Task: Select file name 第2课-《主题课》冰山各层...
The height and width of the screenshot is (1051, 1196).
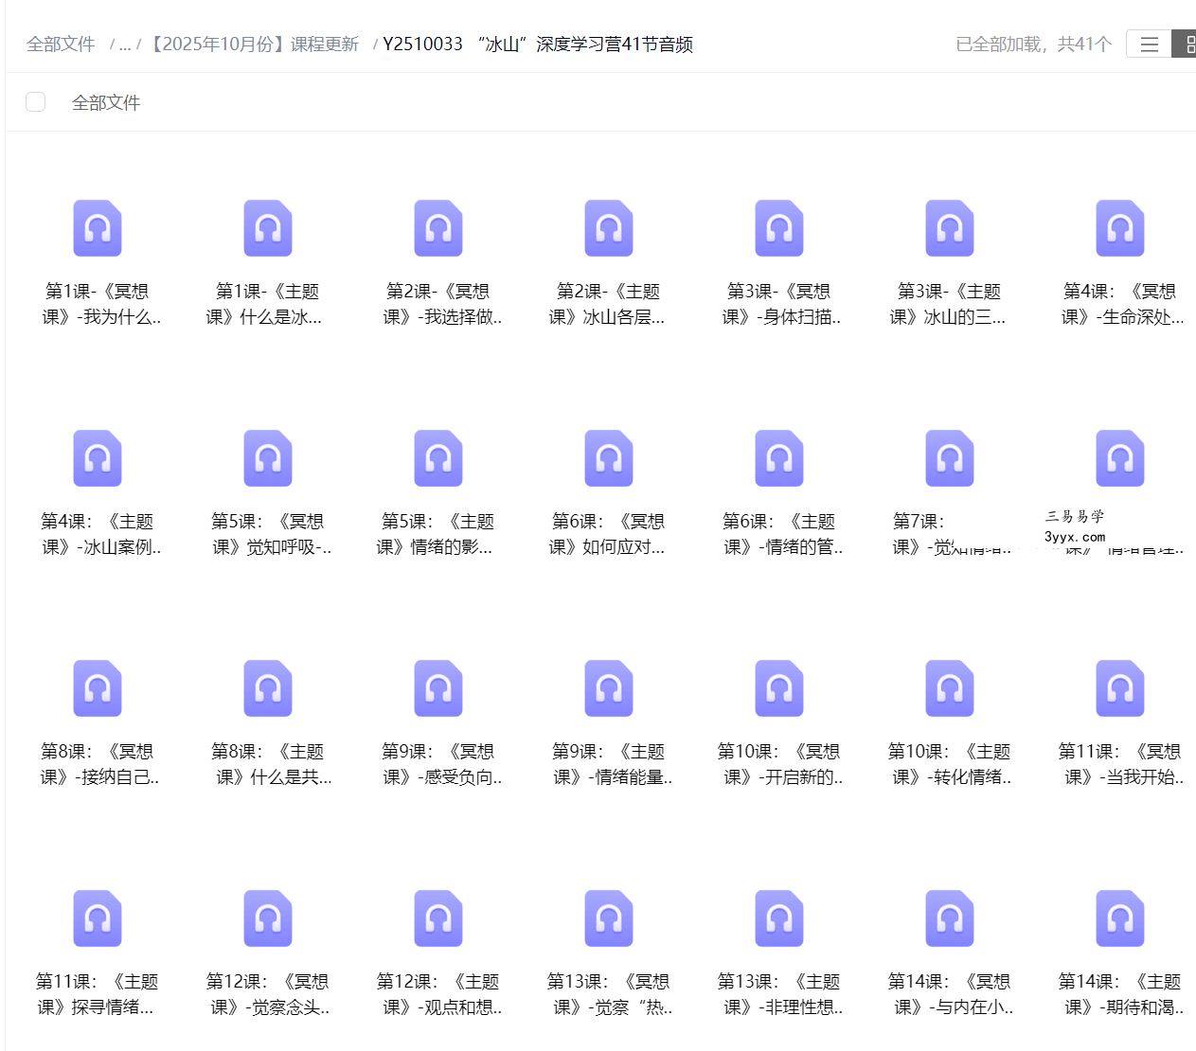Action: point(608,304)
